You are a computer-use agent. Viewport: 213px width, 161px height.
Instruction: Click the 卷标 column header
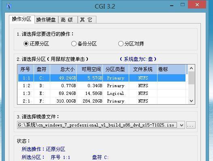coord(171,69)
